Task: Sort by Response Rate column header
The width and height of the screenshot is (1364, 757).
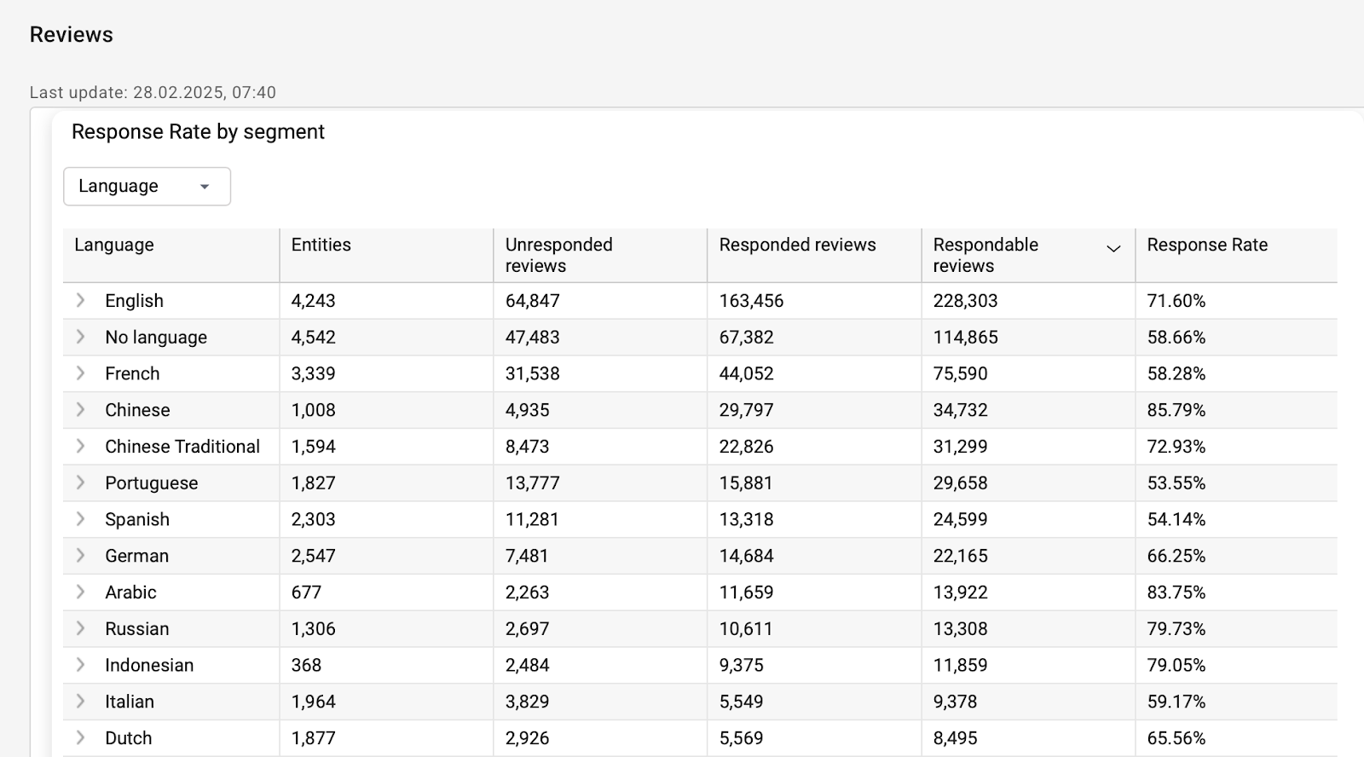Action: coord(1207,245)
